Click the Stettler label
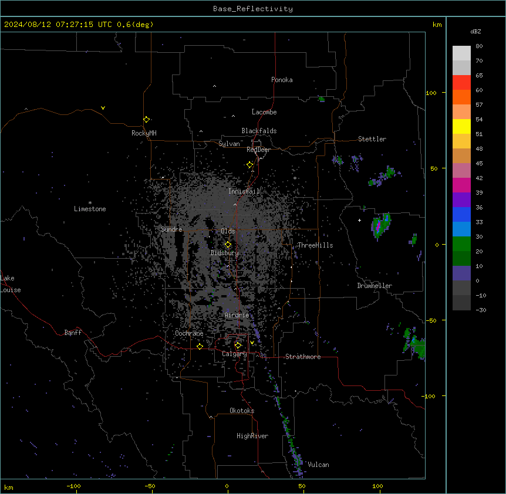 [372, 139]
